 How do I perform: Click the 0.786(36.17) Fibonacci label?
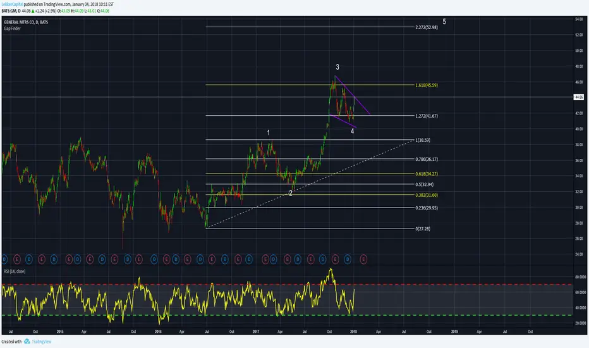(x=427, y=159)
